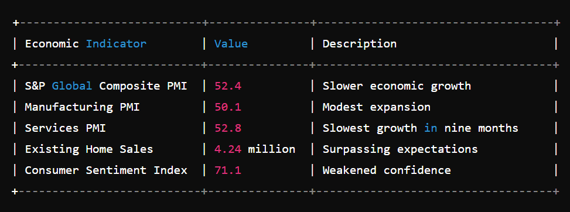Click 'Slower economic growth' description

point(397,86)
